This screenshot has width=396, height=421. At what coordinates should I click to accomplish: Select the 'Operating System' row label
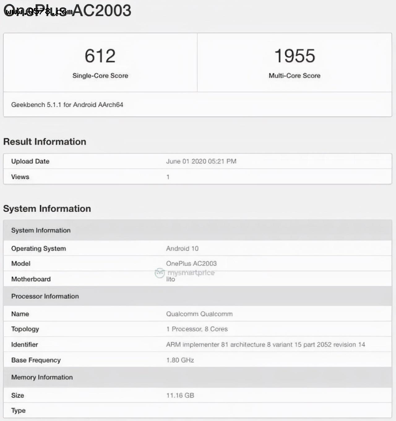click(39, 249)
